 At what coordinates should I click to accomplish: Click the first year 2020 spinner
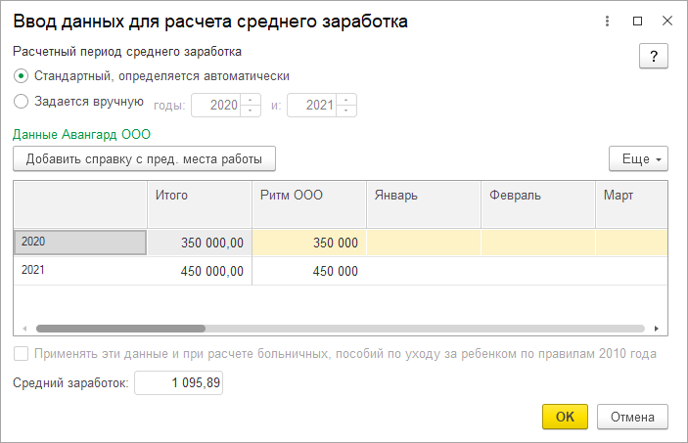(x=251, y=105)
